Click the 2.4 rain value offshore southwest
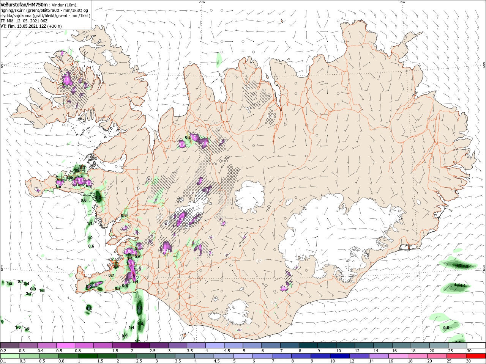Viewport: 486px width, 364px height. [26, 284]
